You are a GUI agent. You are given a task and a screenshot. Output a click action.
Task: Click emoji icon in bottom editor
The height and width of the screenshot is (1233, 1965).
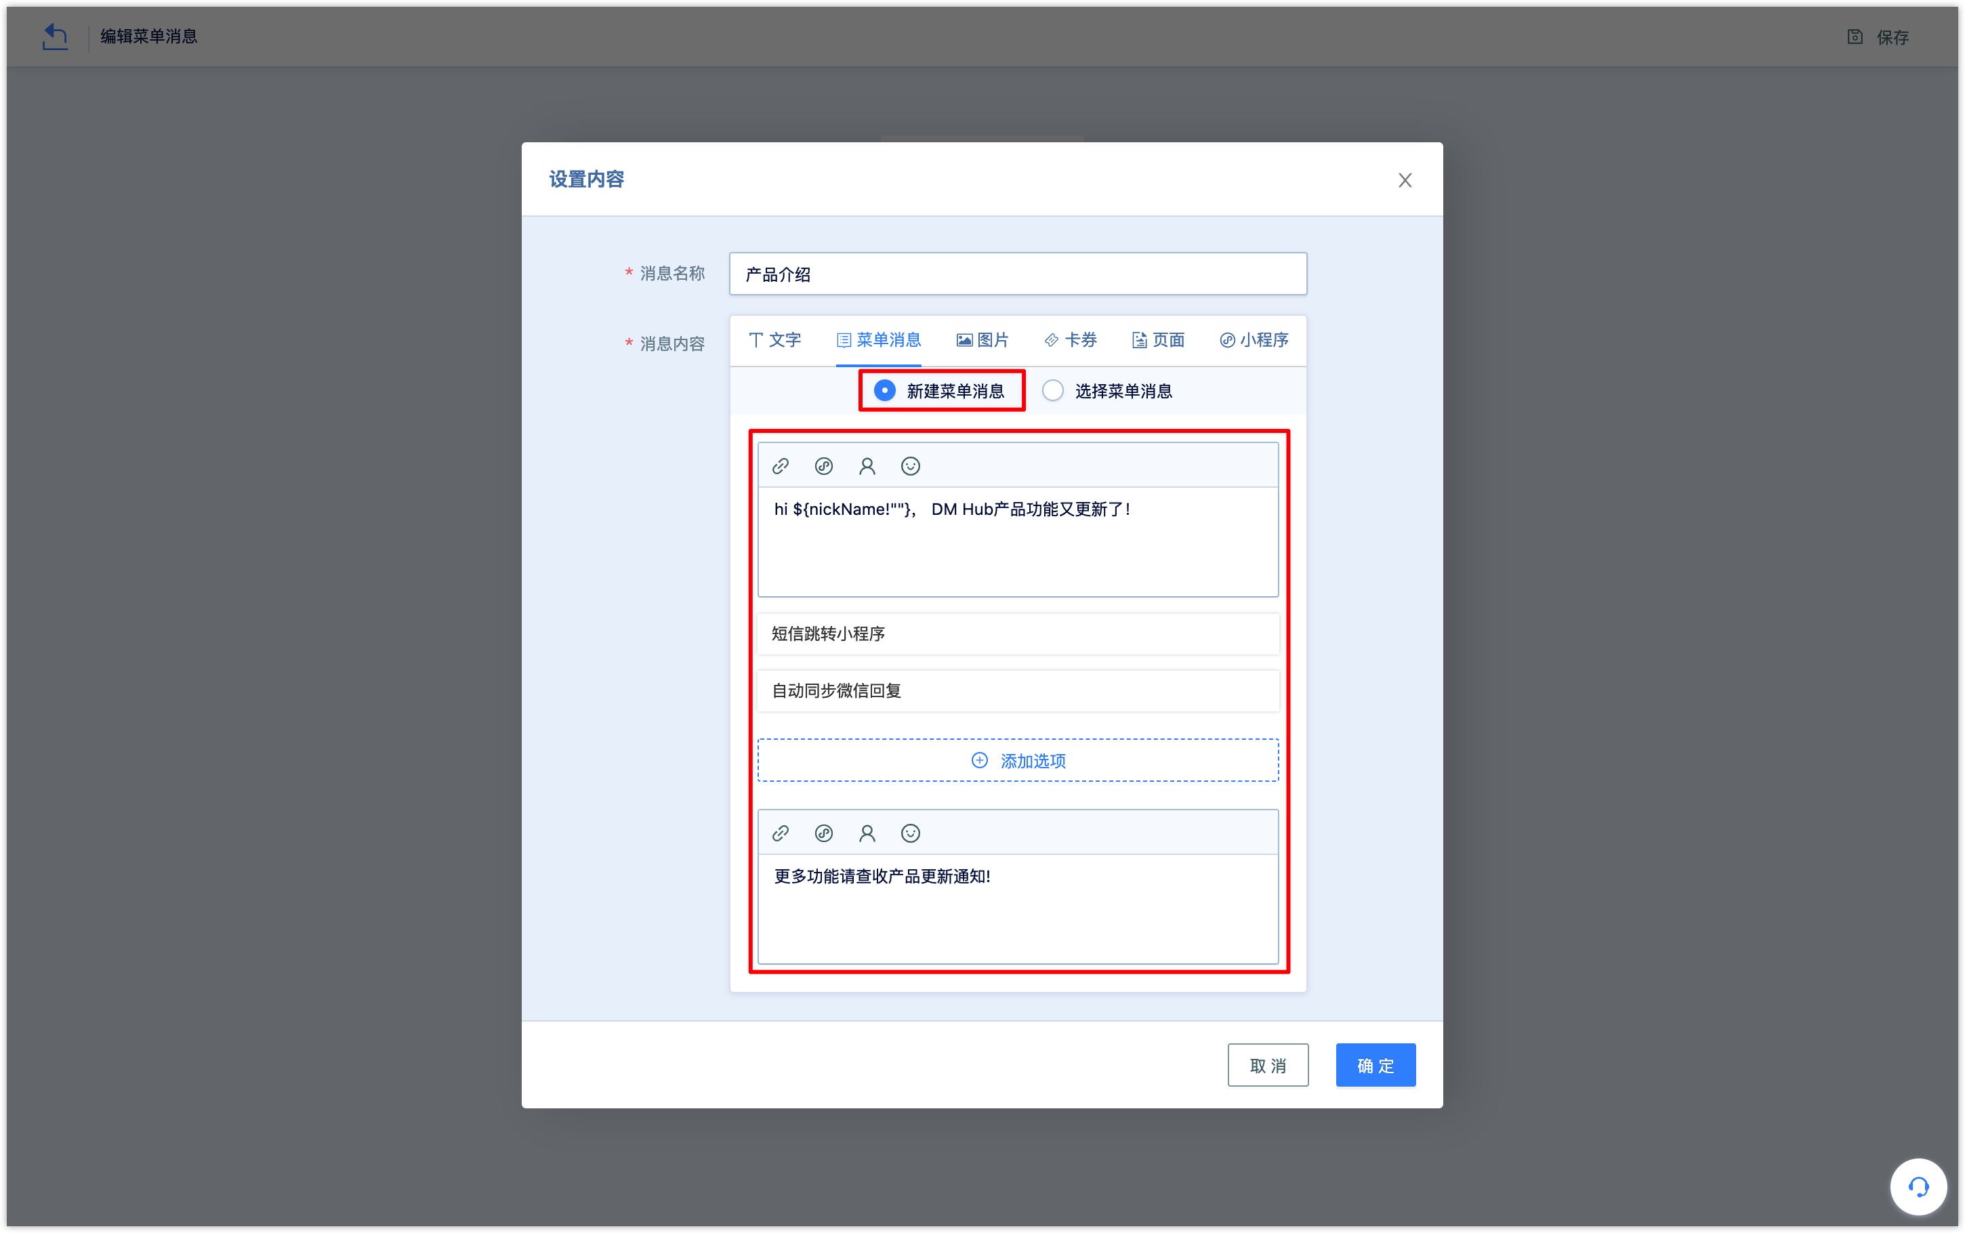pos(910,833)
